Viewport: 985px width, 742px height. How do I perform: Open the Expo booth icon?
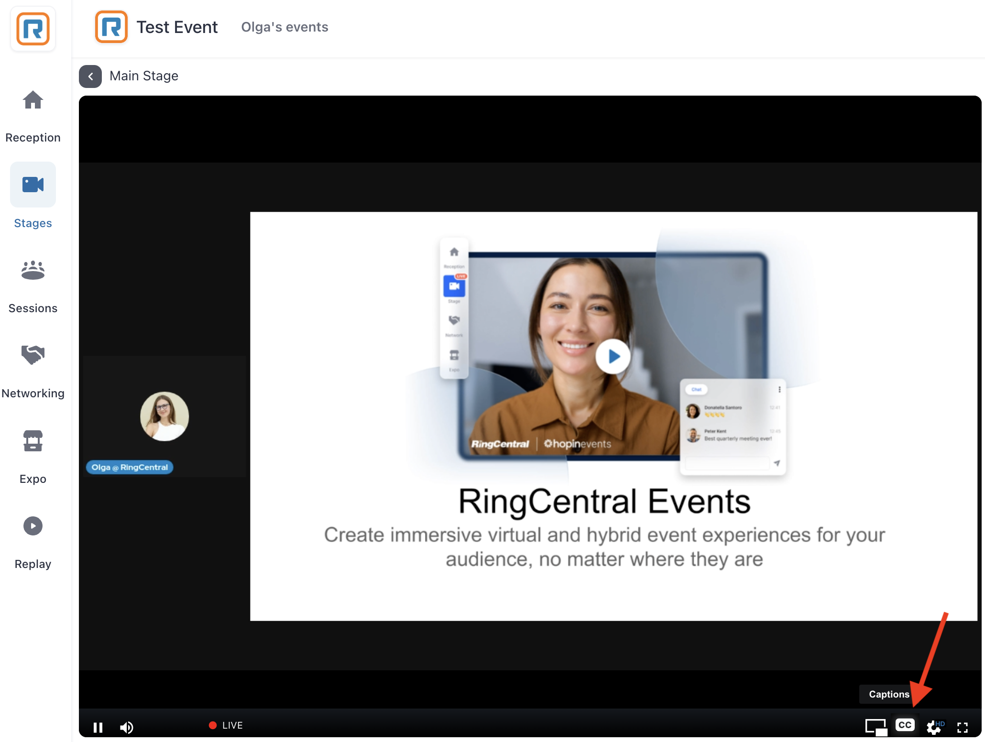pyautogui.click(x=33, y=441)
